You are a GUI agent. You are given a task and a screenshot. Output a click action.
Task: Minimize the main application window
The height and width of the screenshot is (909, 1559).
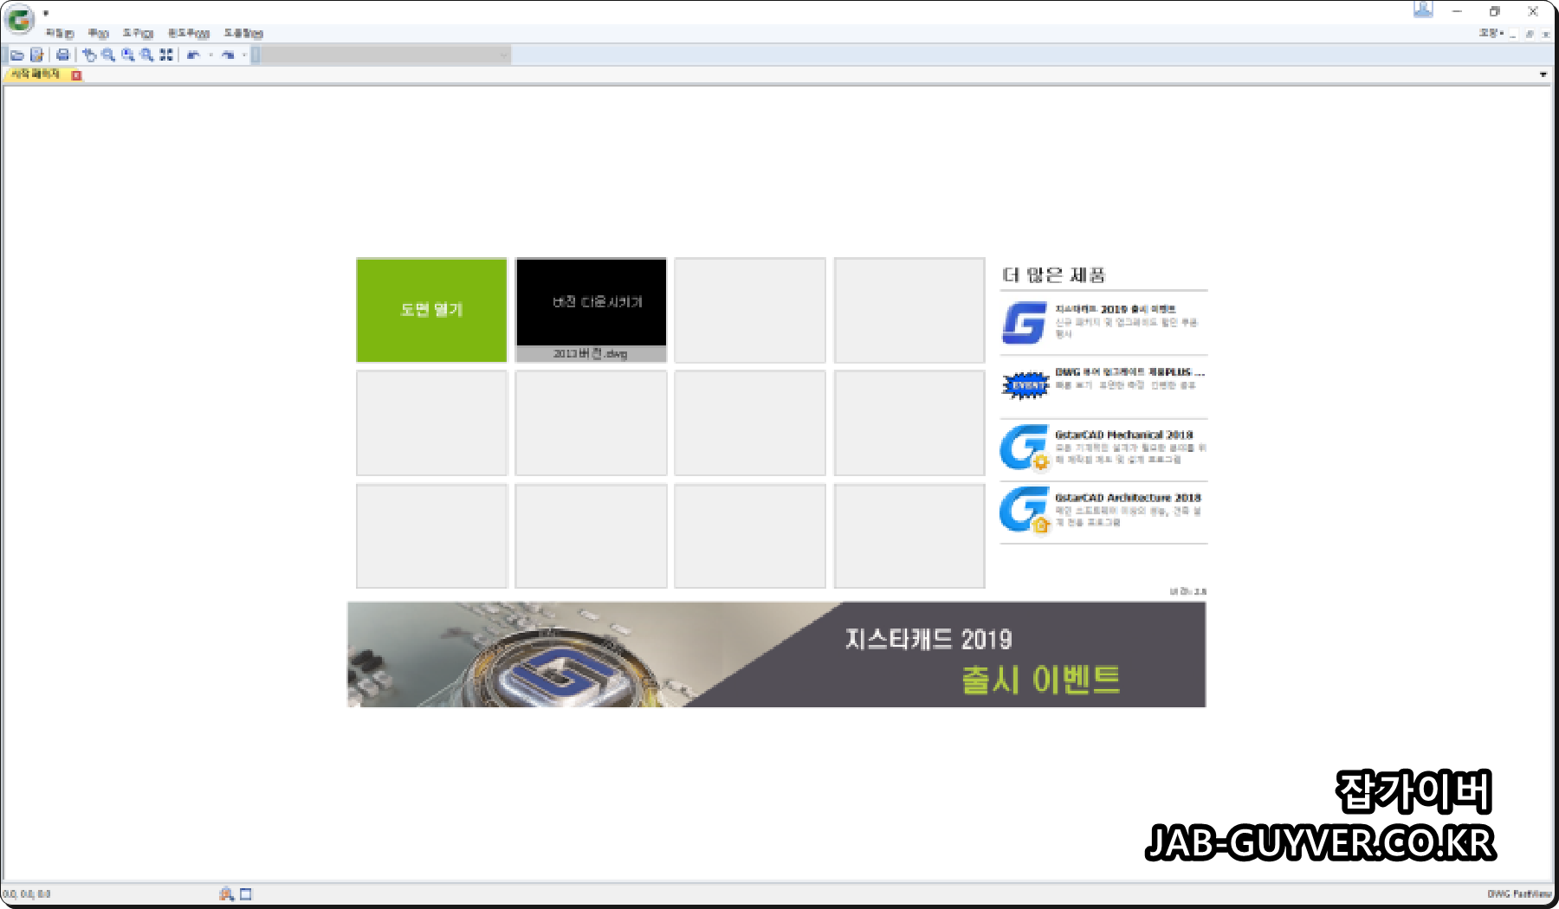(1457, 11)
